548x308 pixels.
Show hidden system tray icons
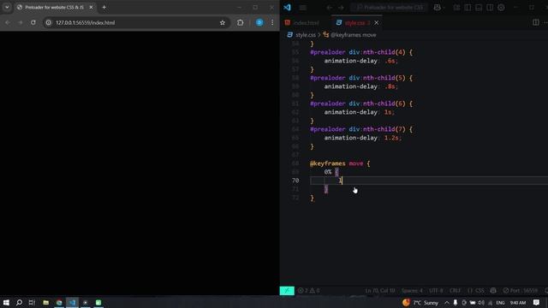(x=447, y=302)
